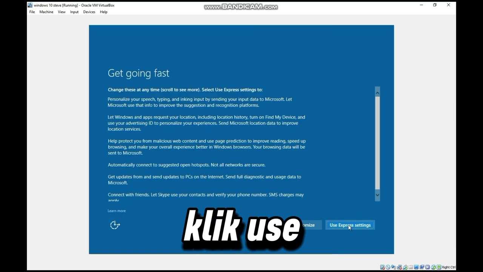Click the CPU virtualization status icon
This screenshot has width=483, height=272.
[428, 267]
